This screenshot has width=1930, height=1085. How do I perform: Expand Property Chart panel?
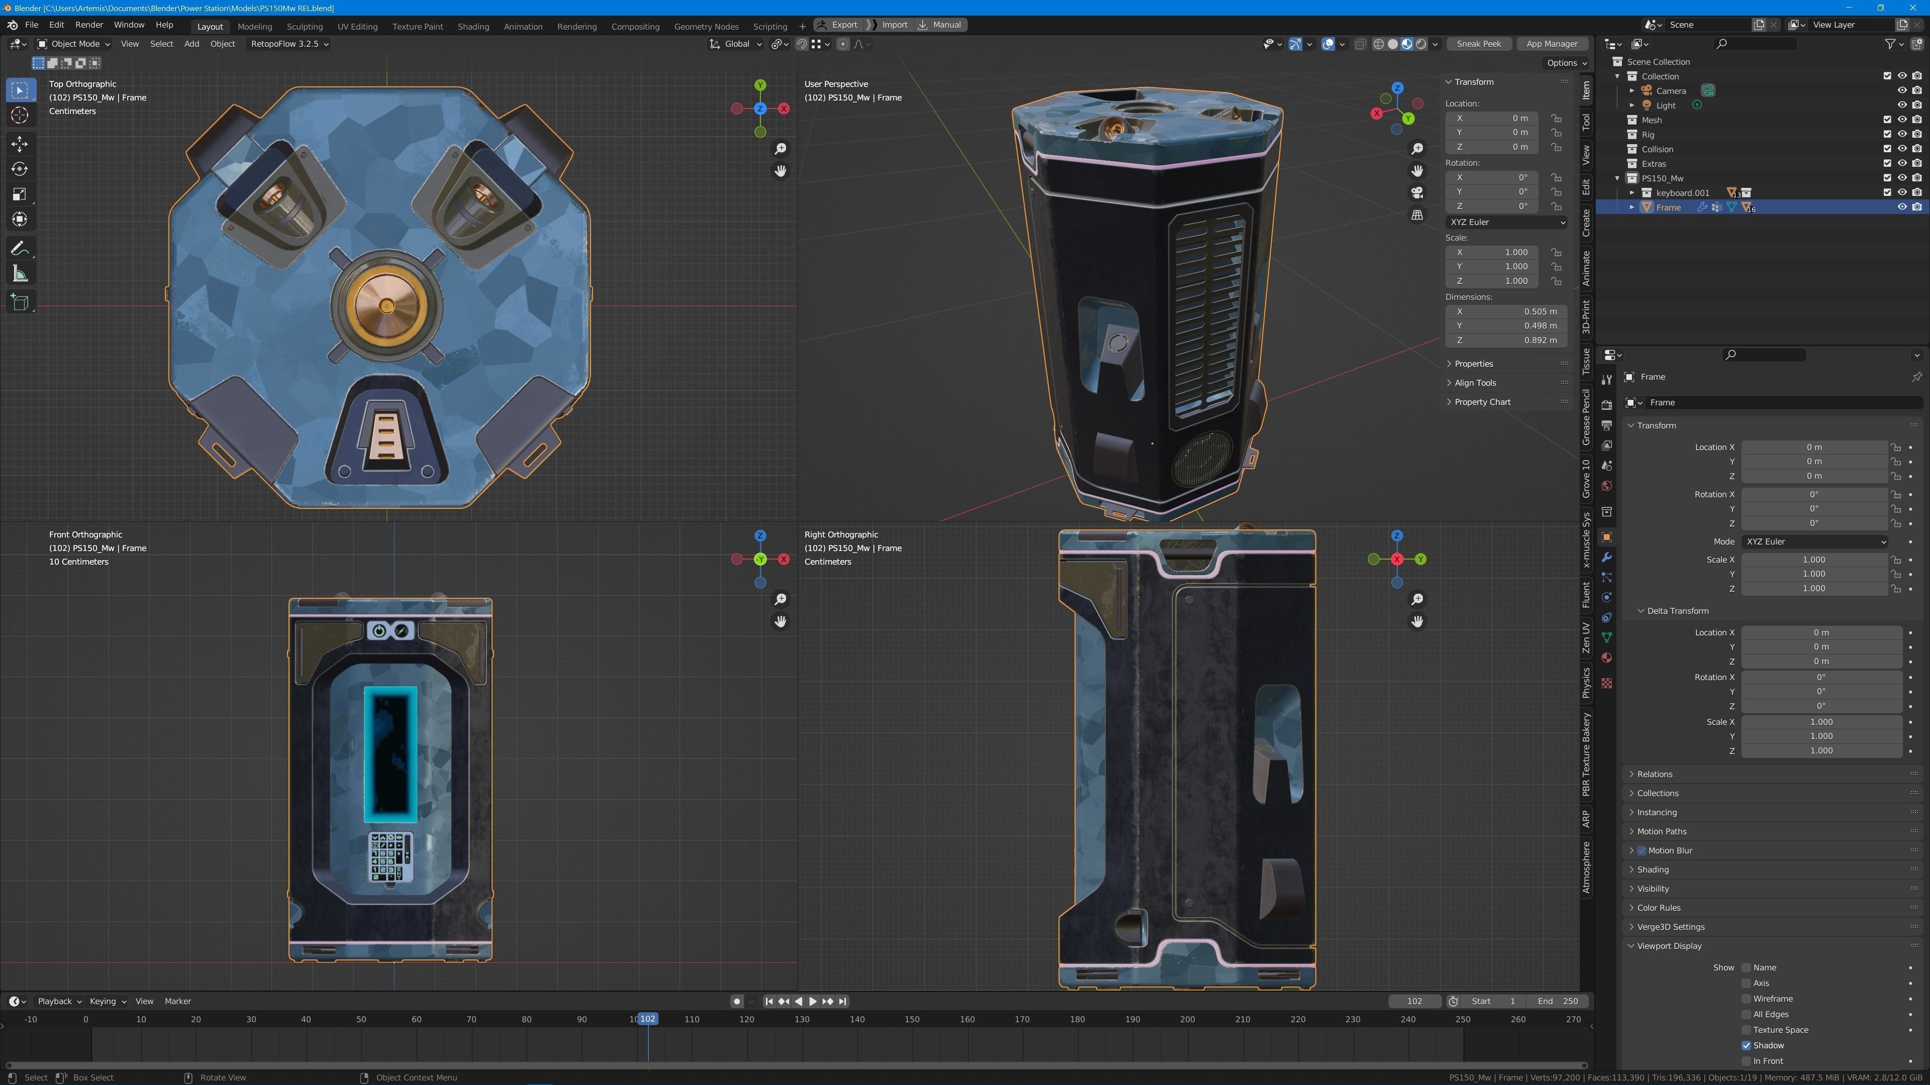(x=1482, y=402)
